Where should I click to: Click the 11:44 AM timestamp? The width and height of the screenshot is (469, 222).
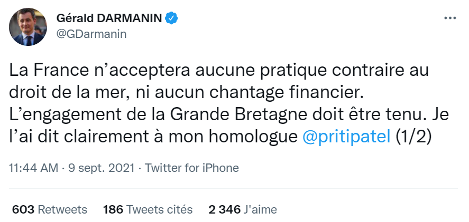click(34, 168)
